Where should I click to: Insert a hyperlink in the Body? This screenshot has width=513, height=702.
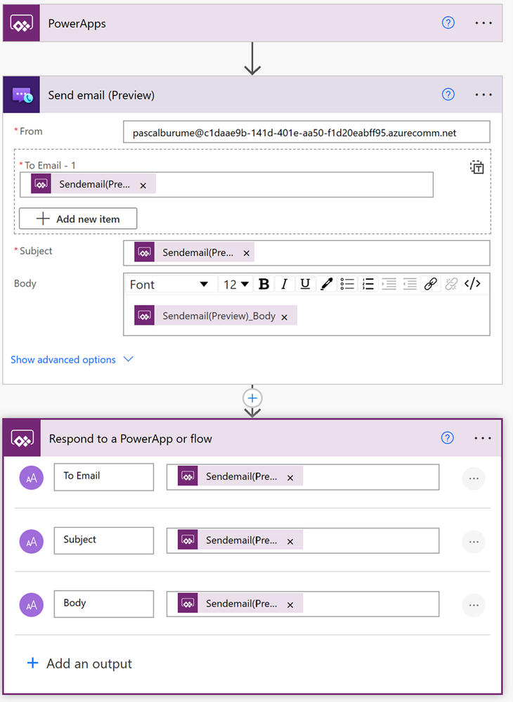click(x=430, y=284)
